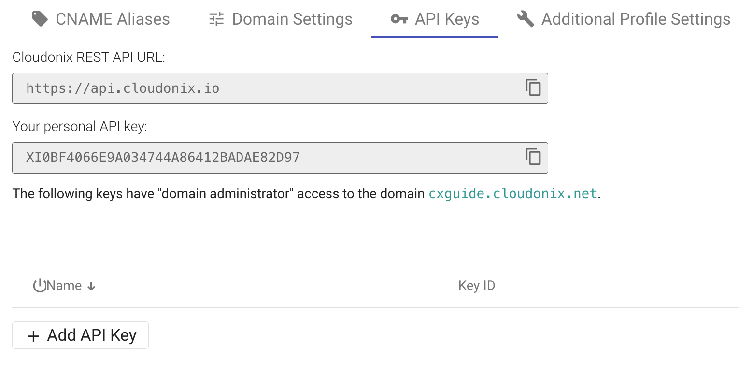Copy your personal API key
This screenshot has width=739, height=377.
click(533, 157)
